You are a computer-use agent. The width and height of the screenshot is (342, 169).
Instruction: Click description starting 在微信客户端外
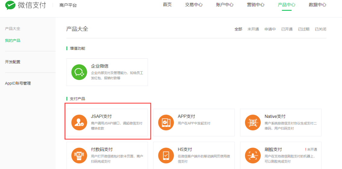pos(204,159)
